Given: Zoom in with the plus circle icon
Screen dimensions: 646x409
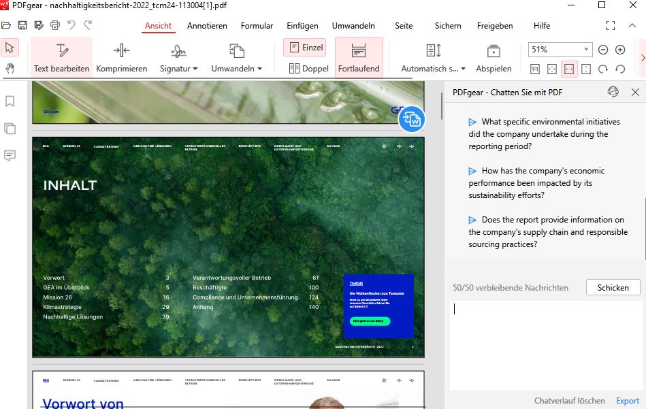Looking at the screenshot, I should click(620, 50).
